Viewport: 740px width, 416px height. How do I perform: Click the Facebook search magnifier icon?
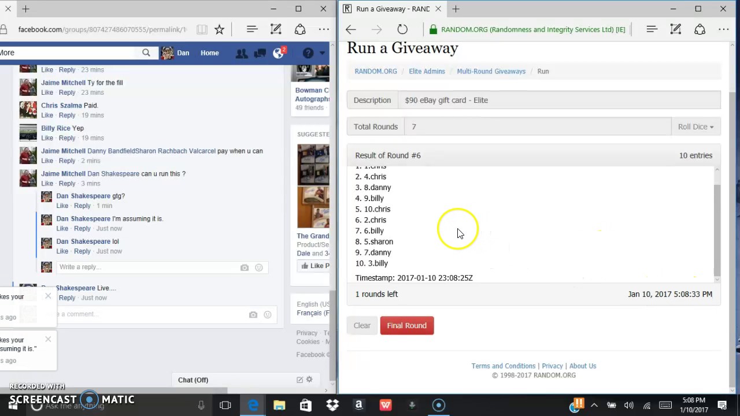click(x=146, y=53)
